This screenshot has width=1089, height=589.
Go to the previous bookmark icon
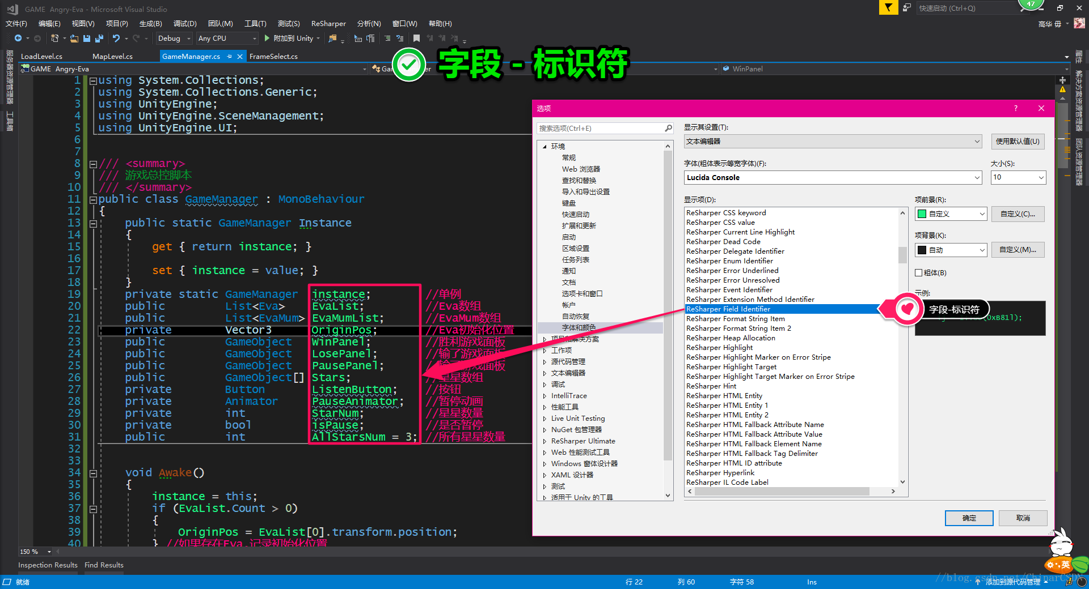[429, 38]
